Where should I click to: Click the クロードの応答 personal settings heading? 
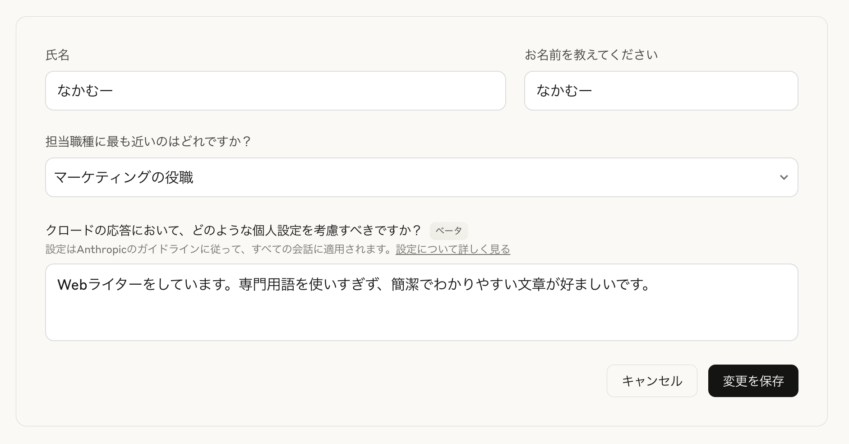point(233,231)
